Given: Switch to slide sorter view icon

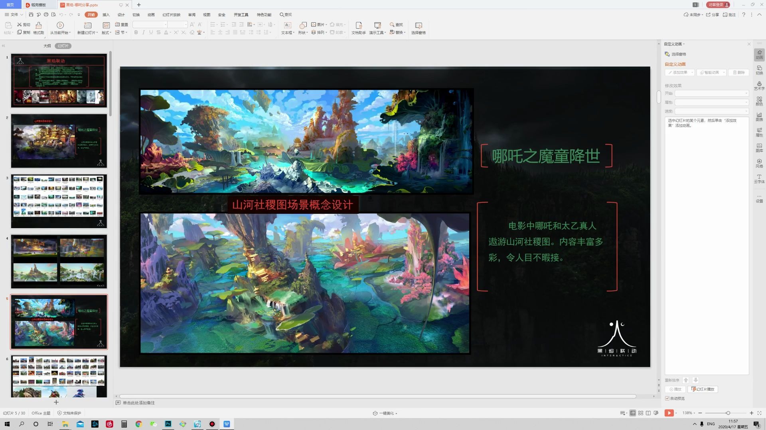Looking at the screenshot, I should [x=641, y=413].
